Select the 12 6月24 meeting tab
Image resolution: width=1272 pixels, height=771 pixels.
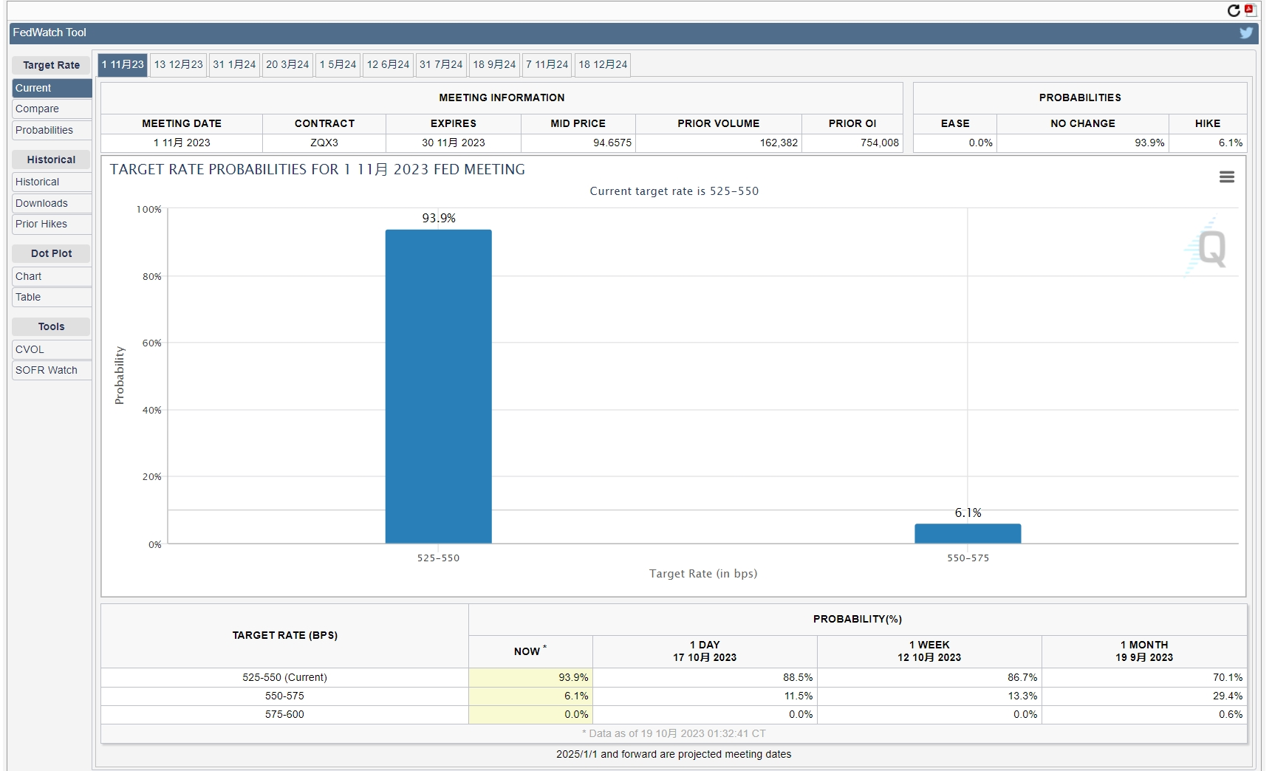pos(388,64)
